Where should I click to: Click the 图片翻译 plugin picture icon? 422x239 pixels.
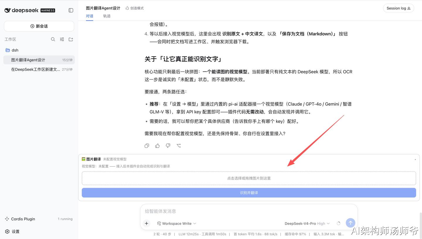click(x=84, y=159)
